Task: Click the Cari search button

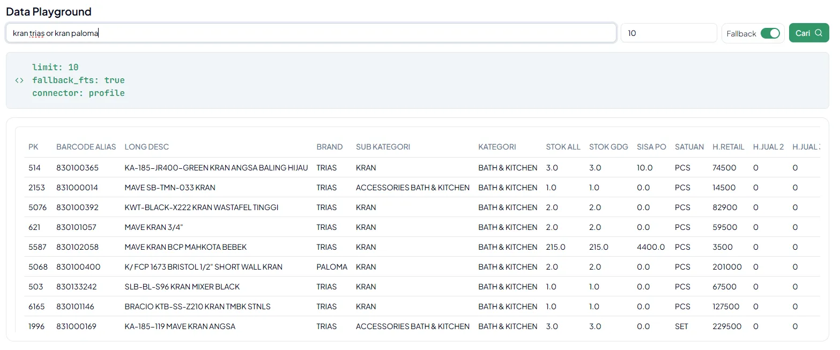Action: point(809,33)
